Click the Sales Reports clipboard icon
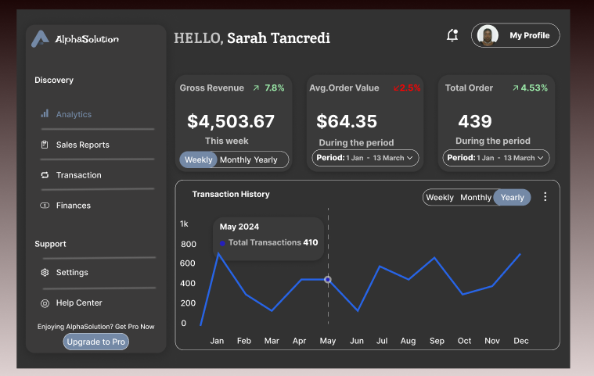The width and height of the screenshot is (594, 376). click(45, 145)
